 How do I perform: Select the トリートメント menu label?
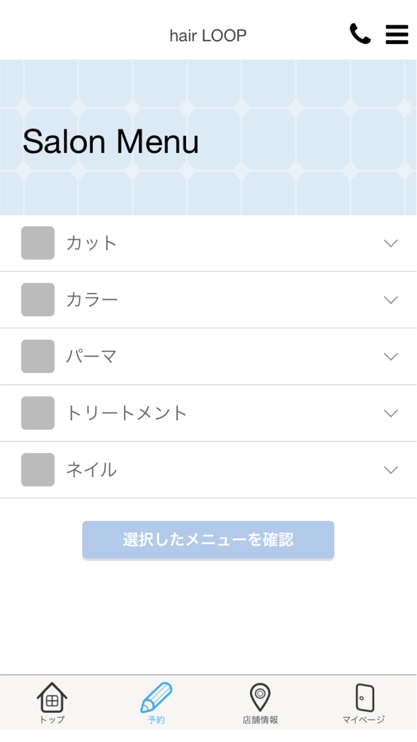[126, 413]
